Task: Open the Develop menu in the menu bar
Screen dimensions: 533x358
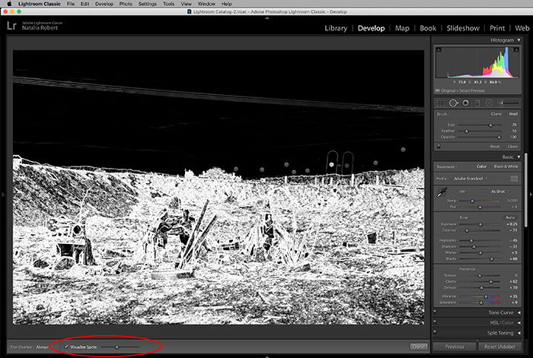Action: 102,4
